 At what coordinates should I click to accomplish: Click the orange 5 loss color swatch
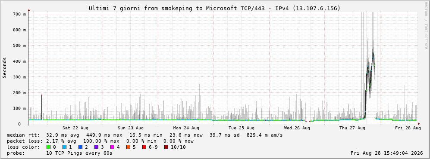coord(129,147)
